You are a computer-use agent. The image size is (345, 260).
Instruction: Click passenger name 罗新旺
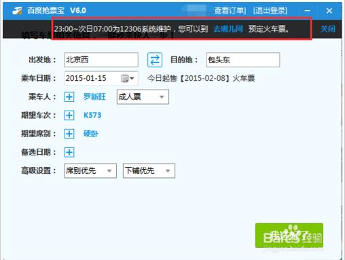tap(94, 97)
